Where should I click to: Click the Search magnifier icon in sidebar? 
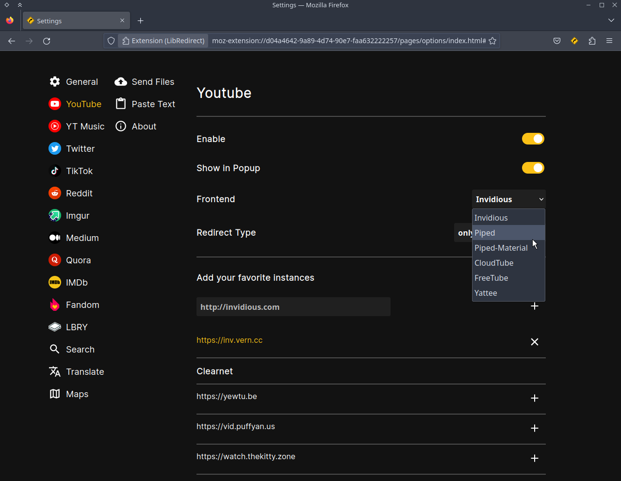tap(55, 349)
